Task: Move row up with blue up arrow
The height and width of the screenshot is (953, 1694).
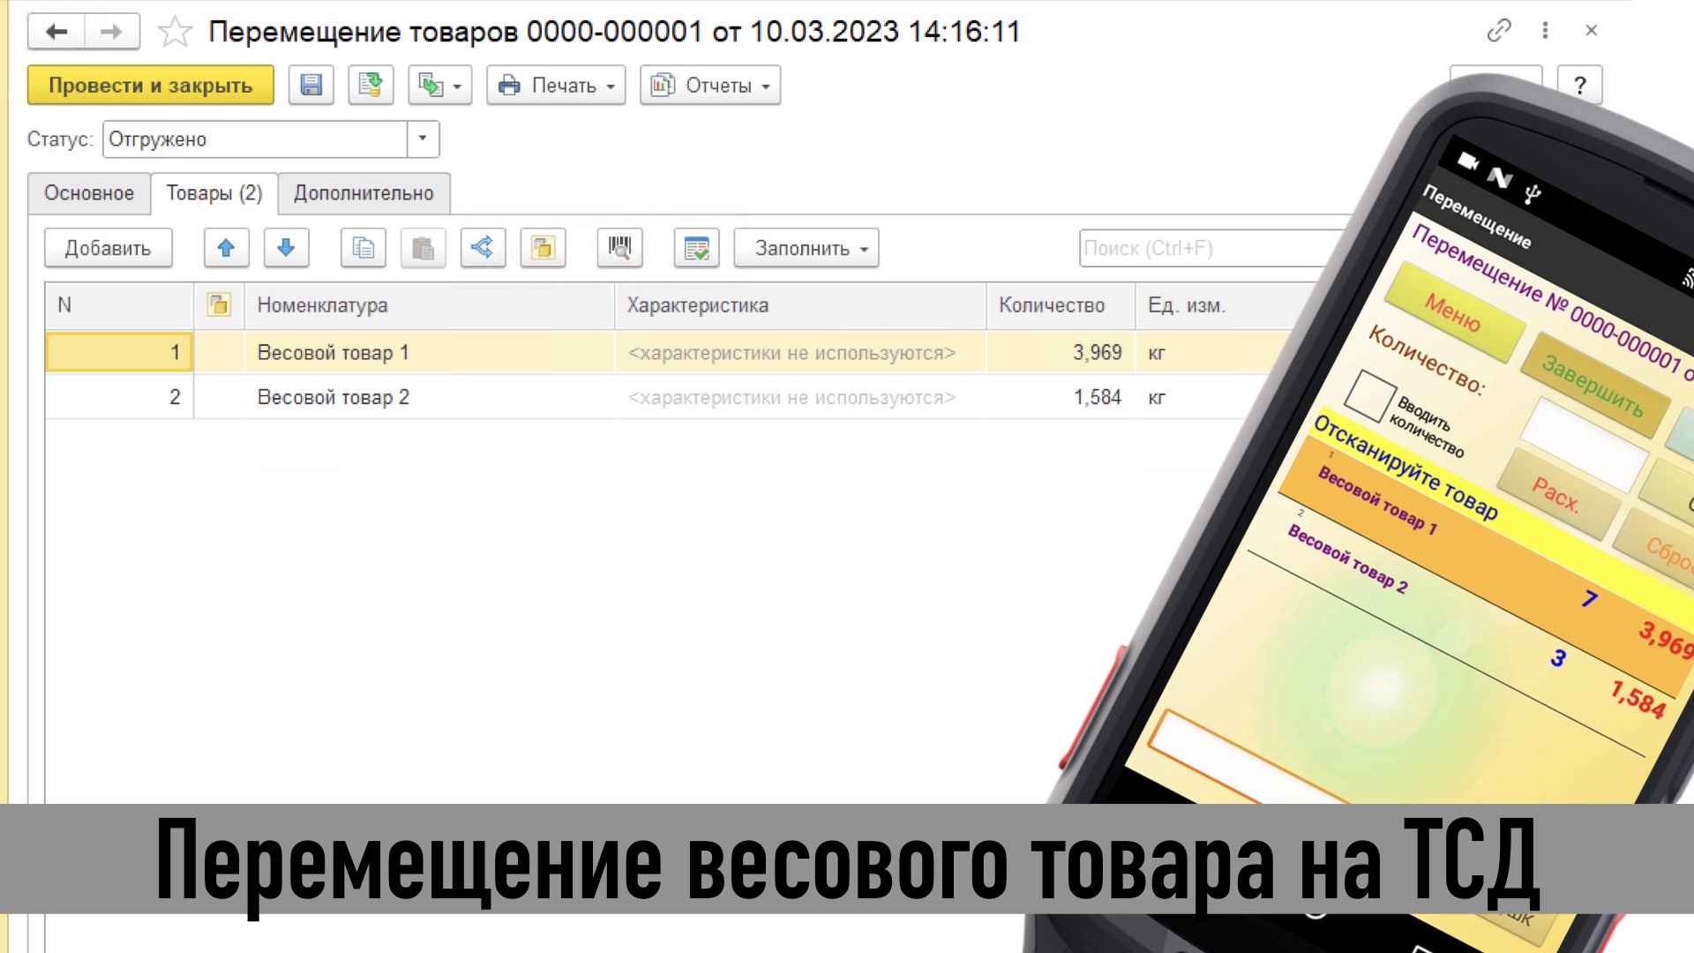Action: [226, 248]
